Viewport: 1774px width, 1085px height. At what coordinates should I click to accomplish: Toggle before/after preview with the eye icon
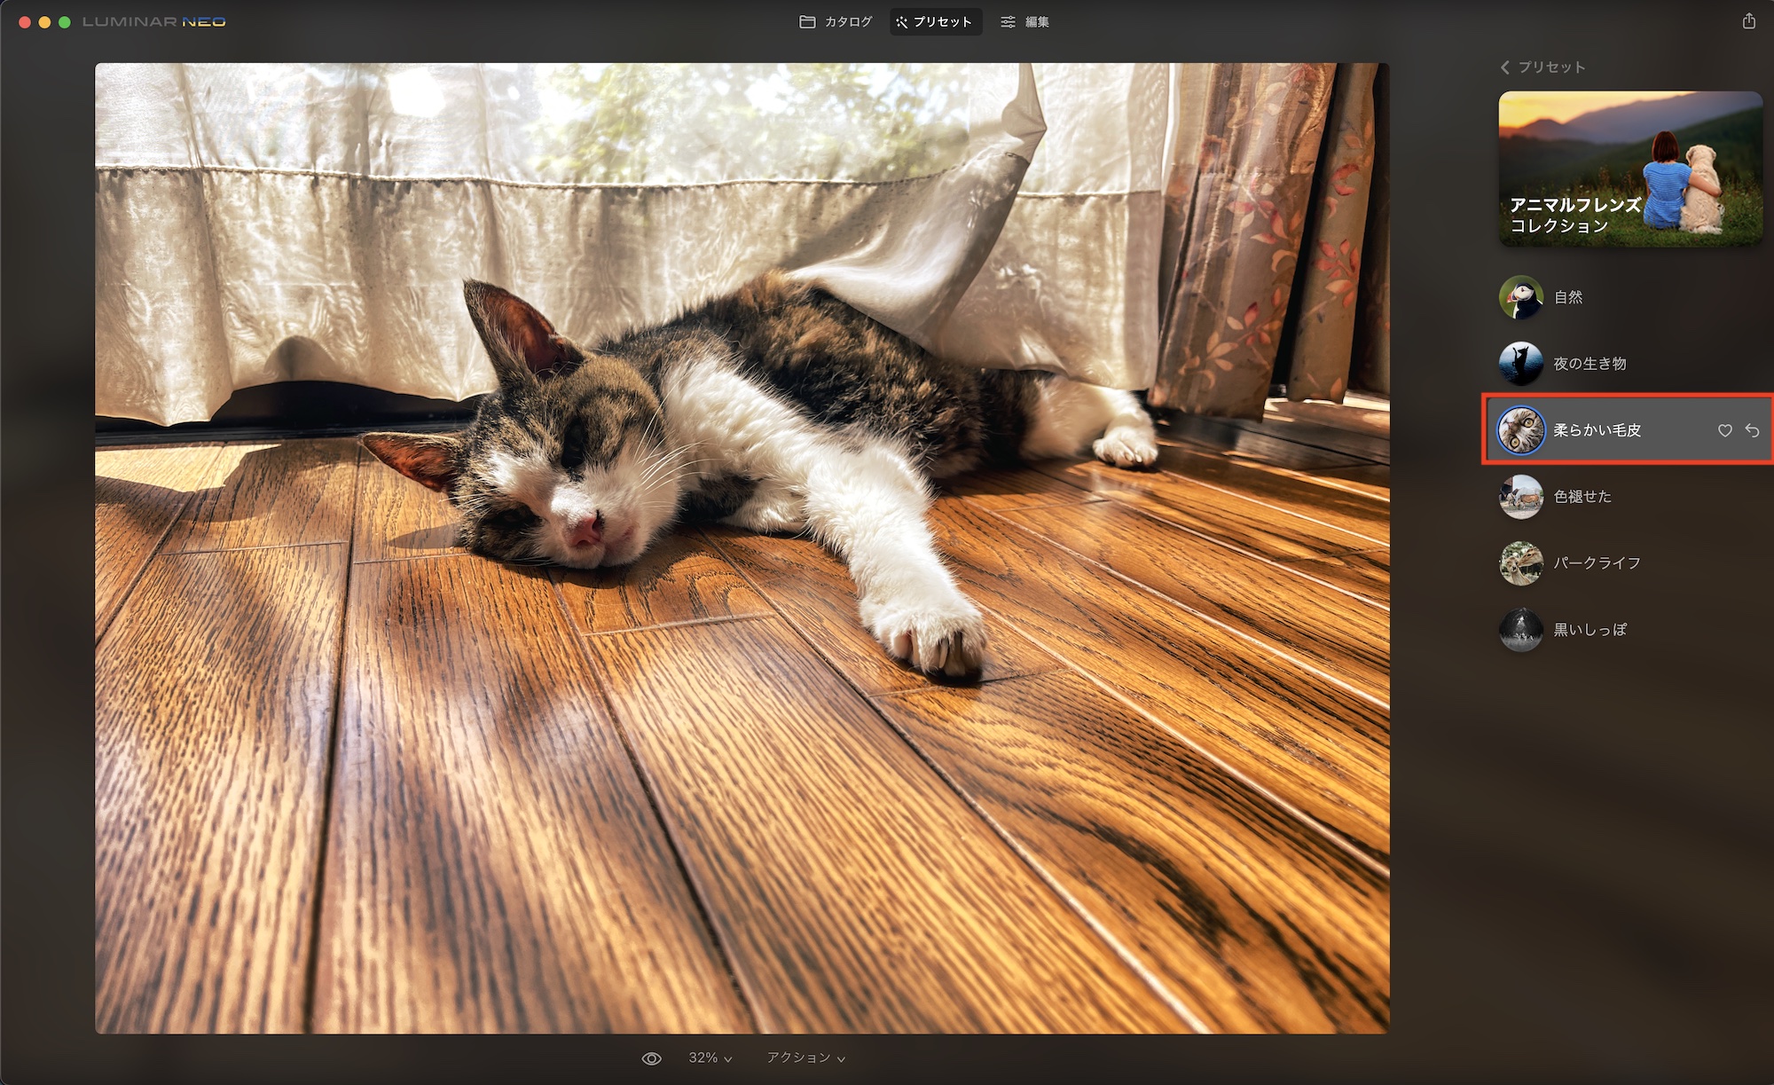651,1058
